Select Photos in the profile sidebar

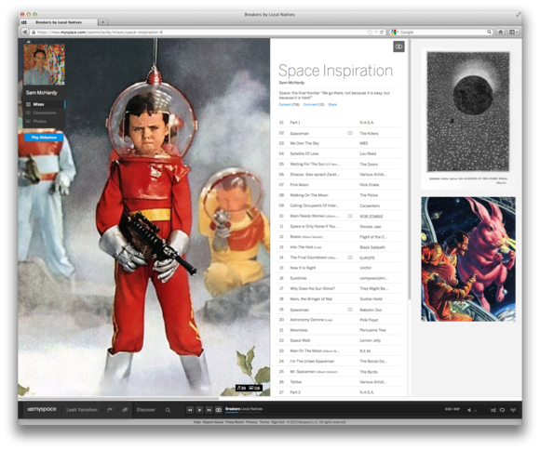pyautogui.click(x=44, y=121)
